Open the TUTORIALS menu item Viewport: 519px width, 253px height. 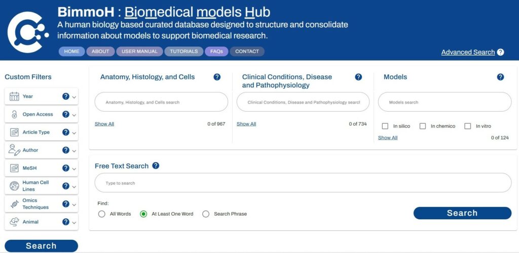183,52
